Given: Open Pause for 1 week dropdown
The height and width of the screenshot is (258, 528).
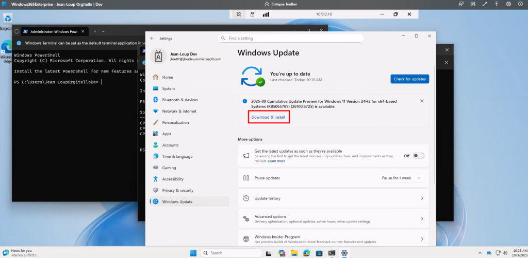Looking at the screenshot, I should 401,178.
